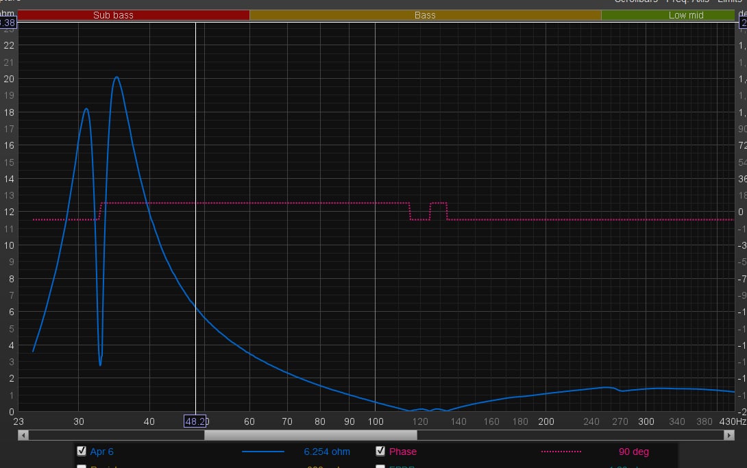The width and height of the screenshot is (747, 468).
Task: Click the 20 label on ohm axis
Action: (9, 79)
